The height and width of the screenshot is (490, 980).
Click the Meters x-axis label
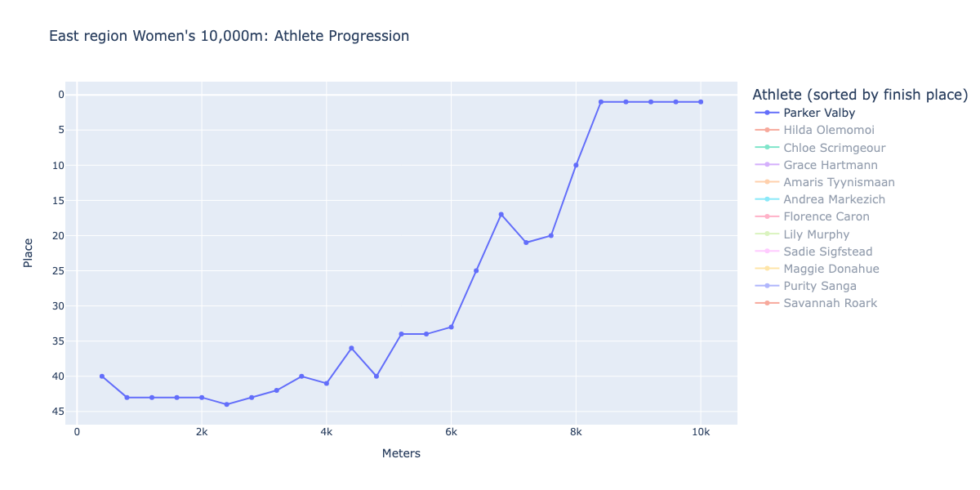pos(401,453)
